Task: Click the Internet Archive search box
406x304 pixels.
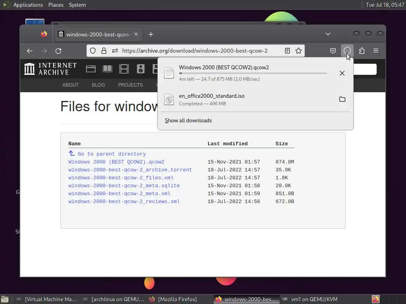Action: point(365,69)
